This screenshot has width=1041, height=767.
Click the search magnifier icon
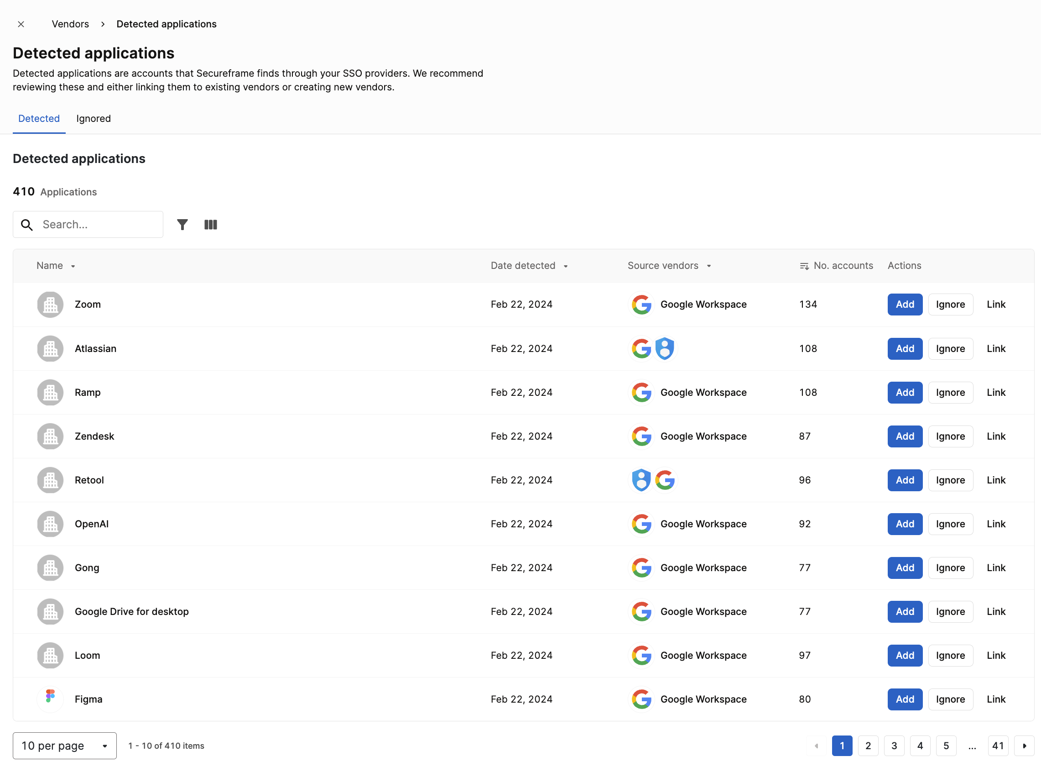click(27, 225)
